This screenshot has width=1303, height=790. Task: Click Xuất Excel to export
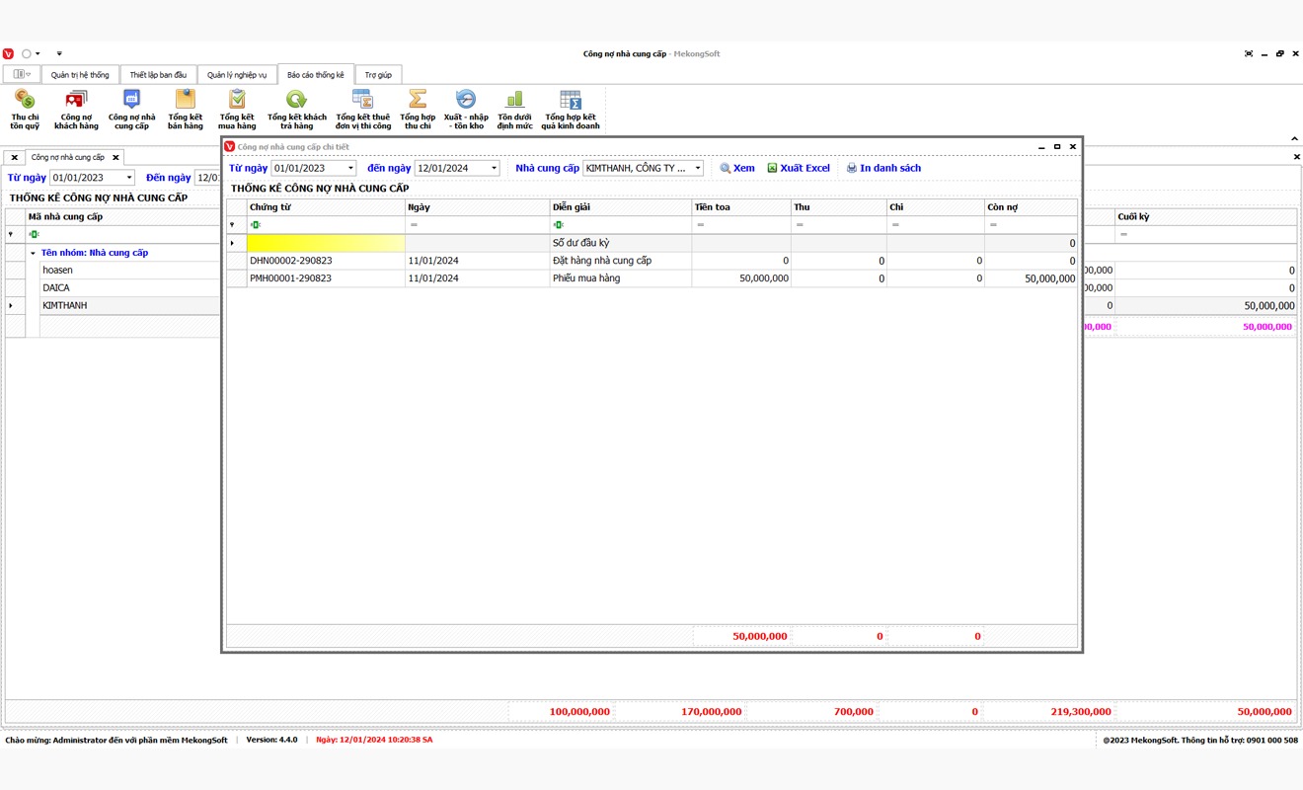coord(799,169)
